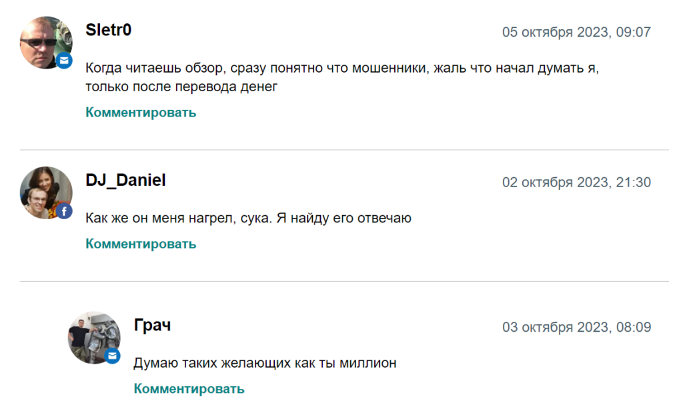Click Комментировать under Sletr0's comment
Image resolution: width=683 pixels, height=409 pixels.
[x=141, y=113]
